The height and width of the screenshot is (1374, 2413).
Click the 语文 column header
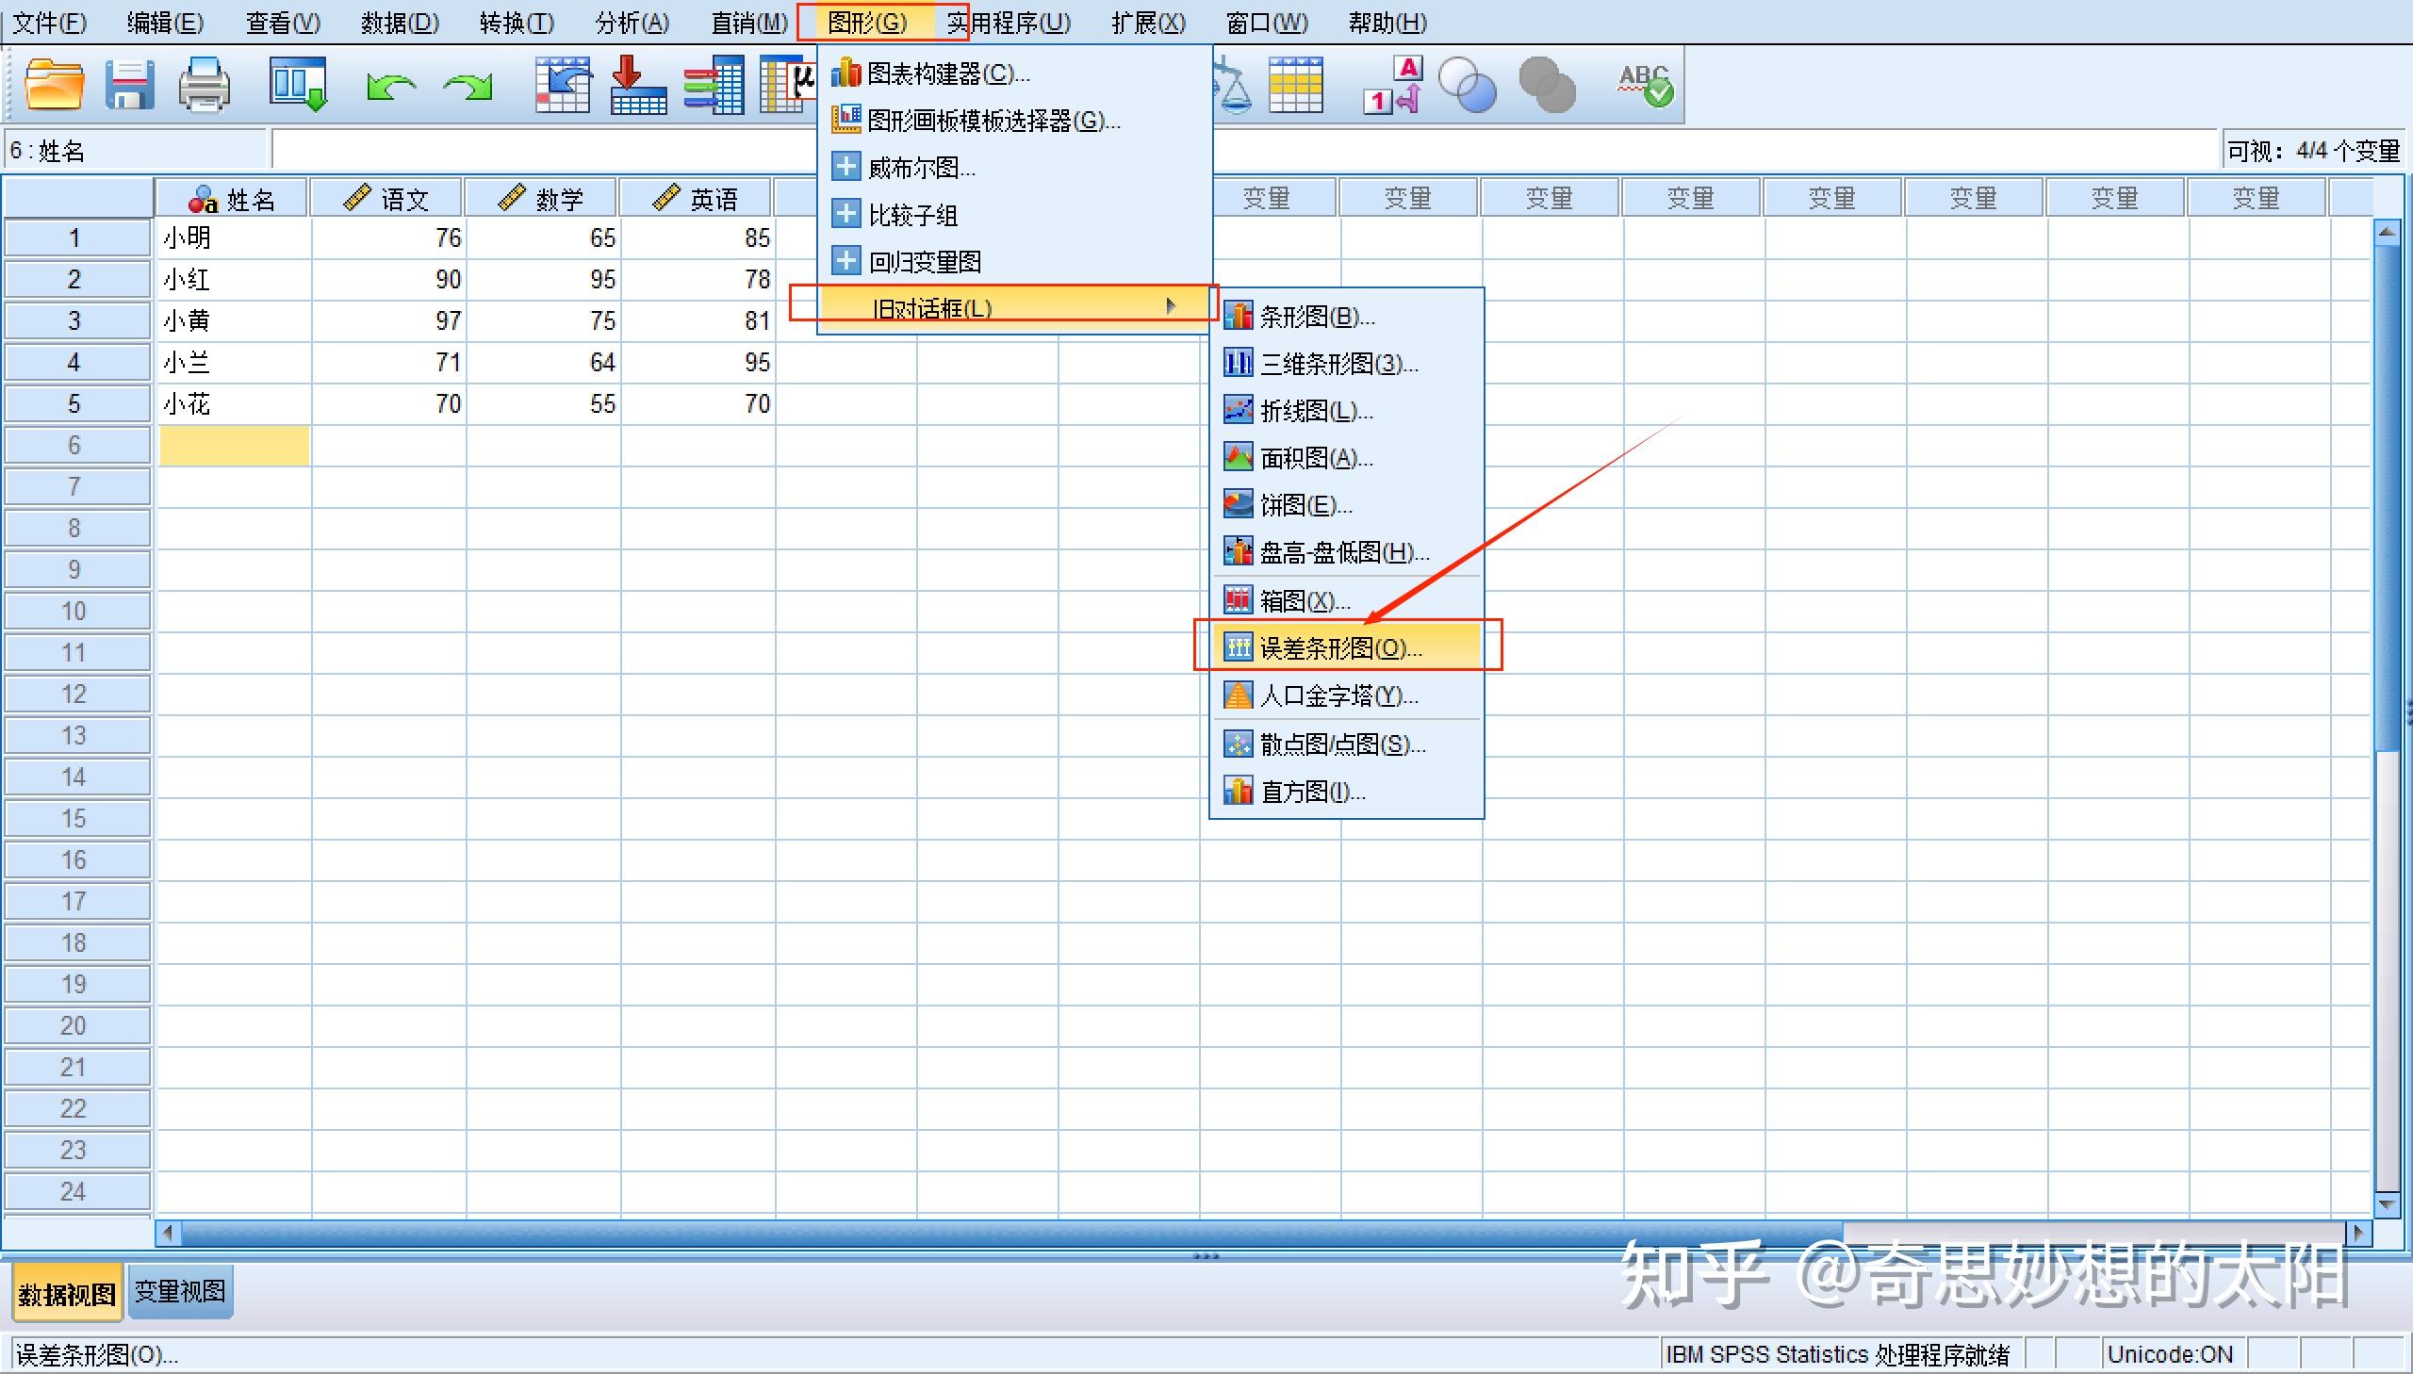[386, 199]
